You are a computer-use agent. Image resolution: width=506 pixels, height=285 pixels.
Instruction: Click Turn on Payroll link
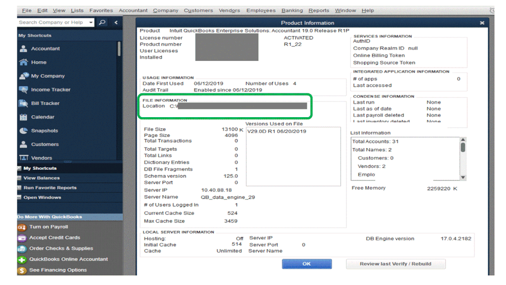pos(49,227)
